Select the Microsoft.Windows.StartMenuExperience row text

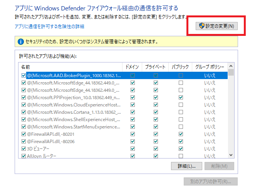74,127
